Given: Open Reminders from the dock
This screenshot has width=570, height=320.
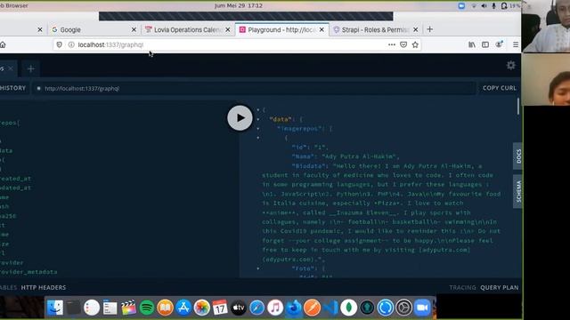Looking at the screenshot, I should click(92, 308).
